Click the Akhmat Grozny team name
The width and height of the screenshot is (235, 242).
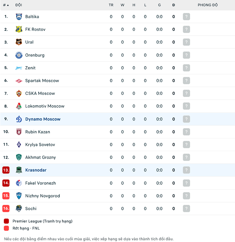point(40,157)
